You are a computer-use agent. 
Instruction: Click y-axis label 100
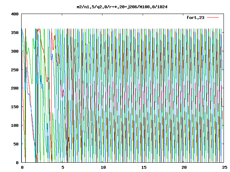[15, 125]
